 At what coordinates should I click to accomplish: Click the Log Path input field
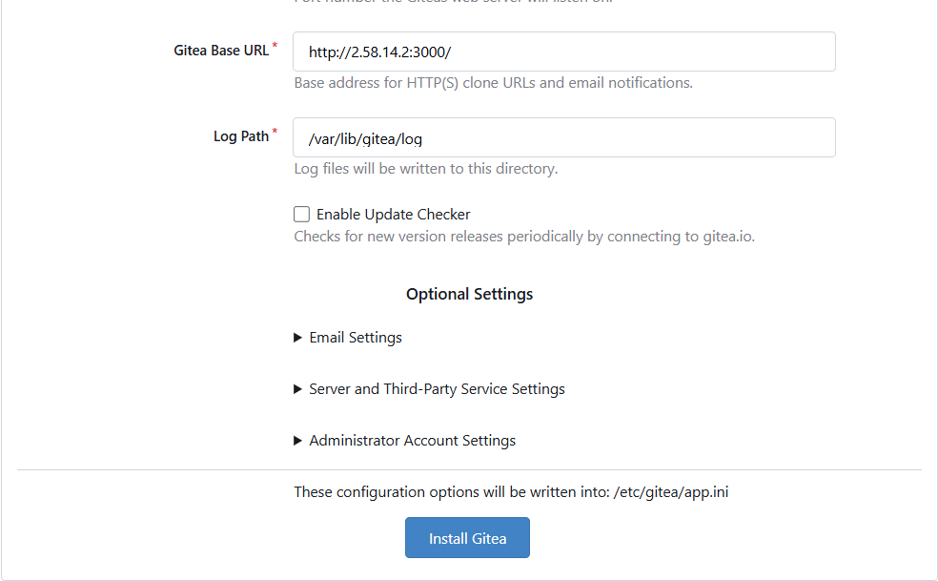click(x=563, y=137)
